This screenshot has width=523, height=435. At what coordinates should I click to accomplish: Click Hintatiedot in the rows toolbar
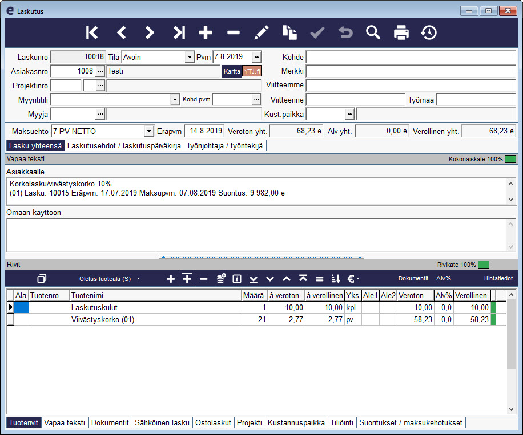498,278
